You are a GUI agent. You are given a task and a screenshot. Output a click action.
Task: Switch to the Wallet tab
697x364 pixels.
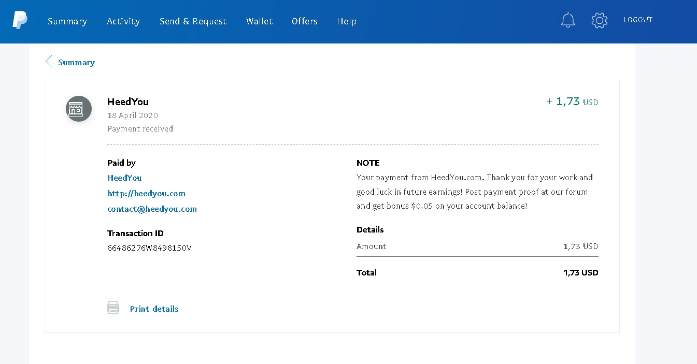pos(260,21)
